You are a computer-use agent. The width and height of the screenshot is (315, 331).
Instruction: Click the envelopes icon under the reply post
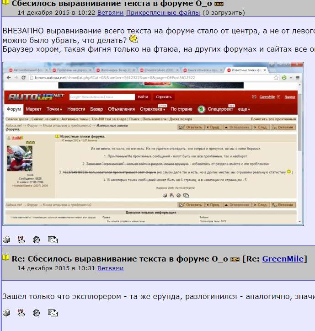click(x=53, y=313)
